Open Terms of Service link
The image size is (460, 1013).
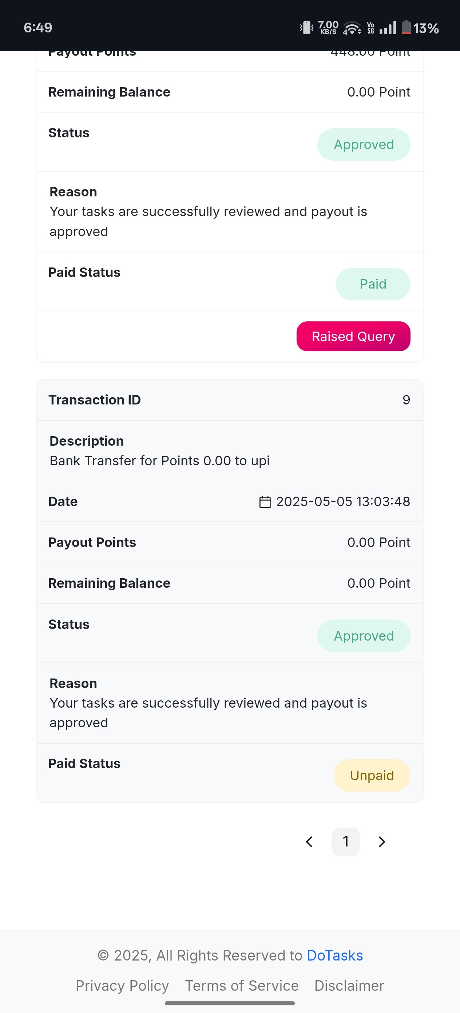242,985
